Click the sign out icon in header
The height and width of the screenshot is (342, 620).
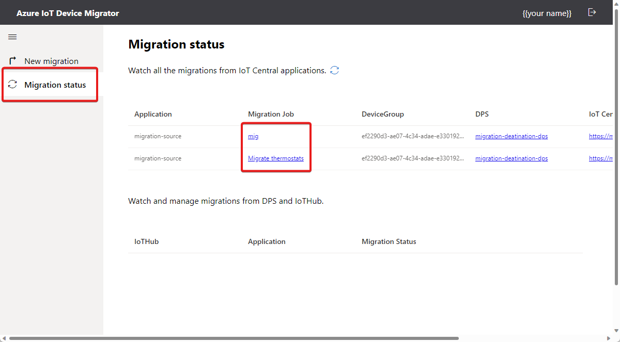[592, 12]
